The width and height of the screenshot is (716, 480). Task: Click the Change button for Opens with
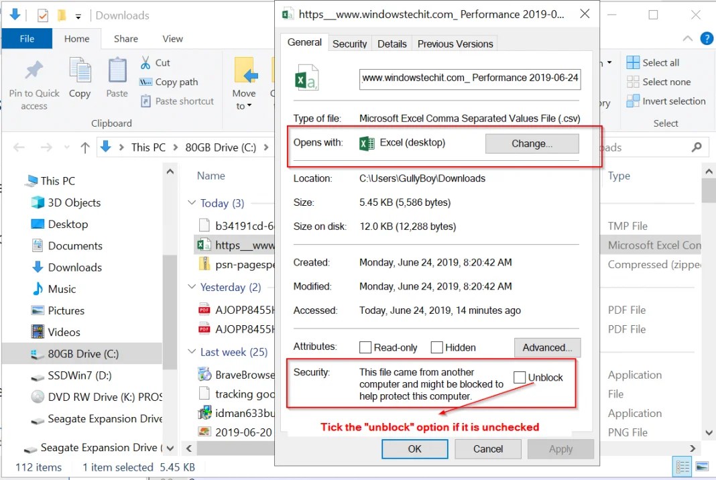[x=532, y=143]
